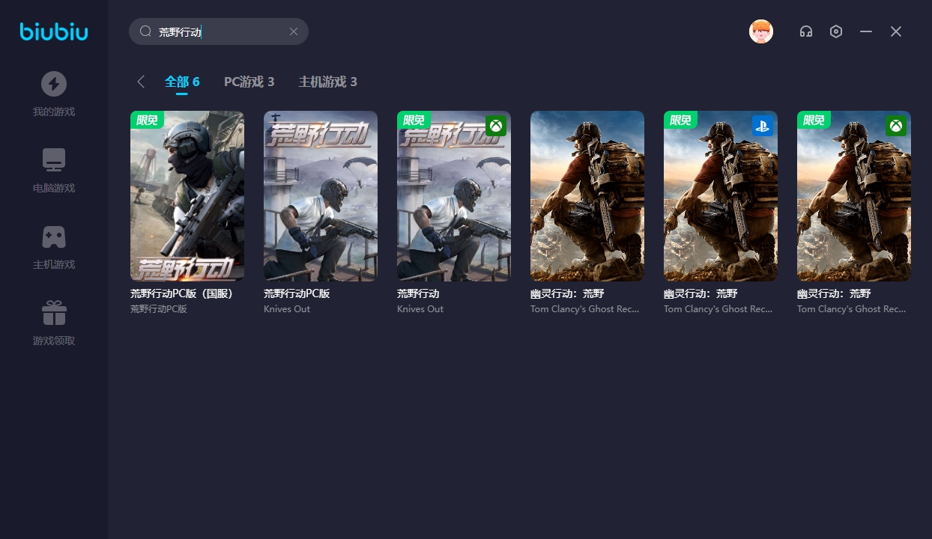The height and width of the screenshot is (539, 932).
Task: Clear the search text with X icon
Action: (x=294, y=31)
